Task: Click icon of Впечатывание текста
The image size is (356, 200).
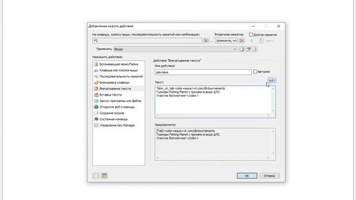Action: 96,89
